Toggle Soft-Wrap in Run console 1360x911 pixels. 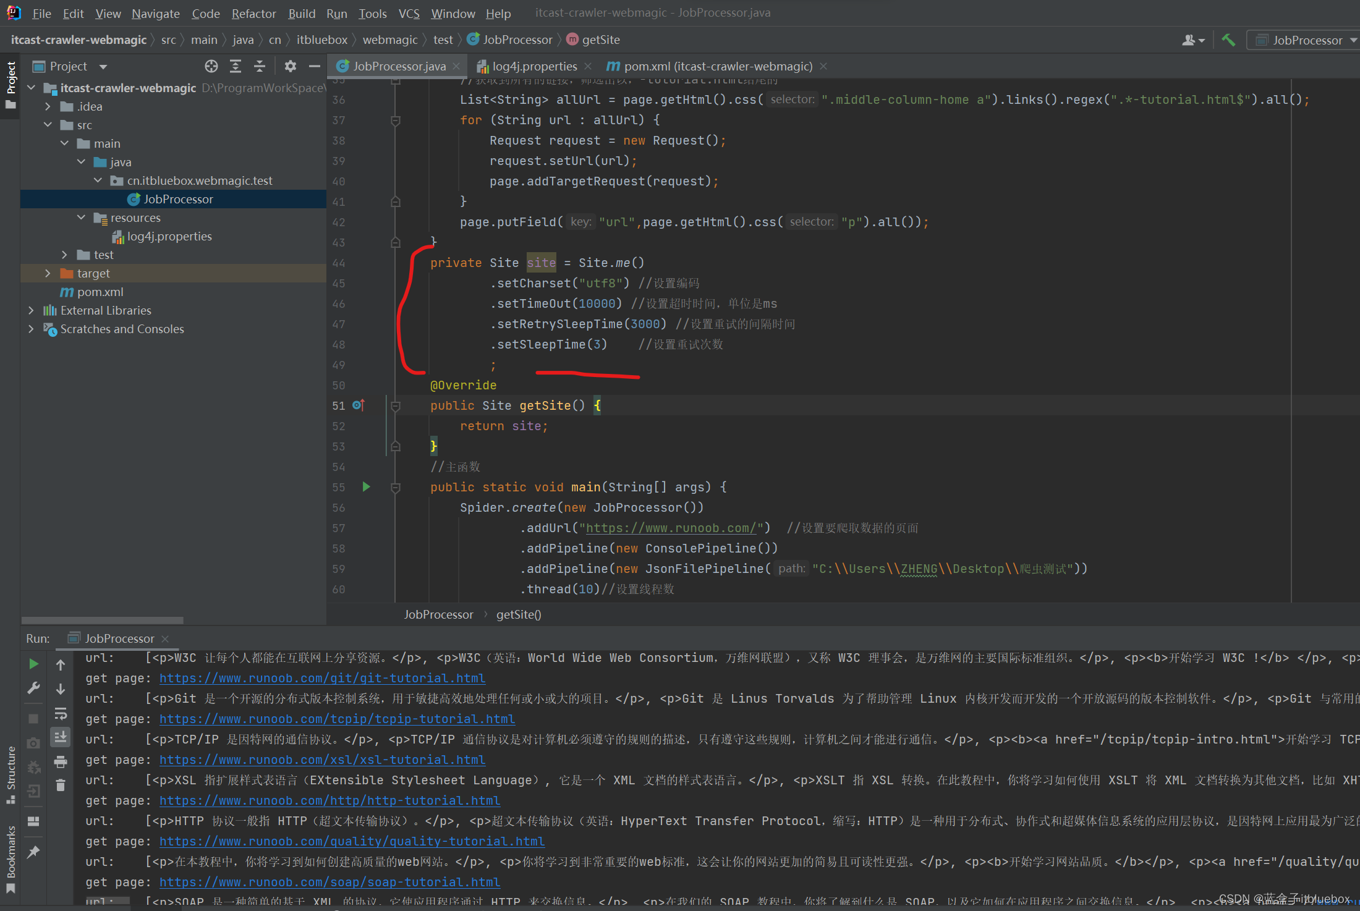coord(61,713)
